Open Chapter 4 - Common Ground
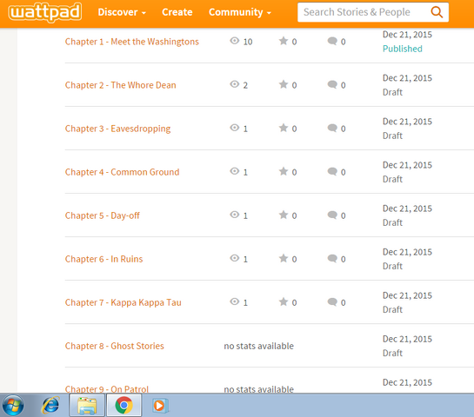The width and height of the screenshot is (474, 417). [122, 172]
